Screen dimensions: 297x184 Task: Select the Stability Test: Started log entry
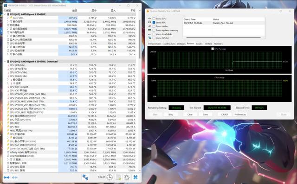(224, 23)
